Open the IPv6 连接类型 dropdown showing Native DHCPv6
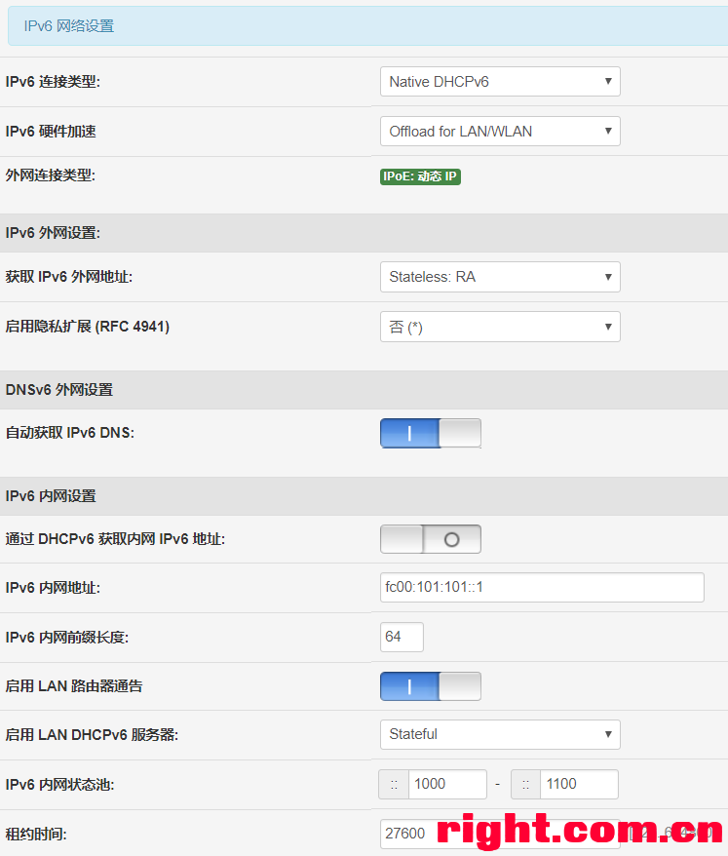 point(500,81)
